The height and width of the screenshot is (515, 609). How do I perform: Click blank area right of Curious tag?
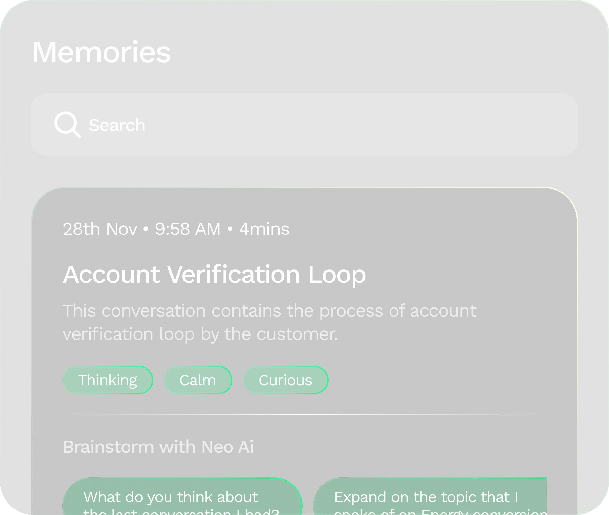438,380
